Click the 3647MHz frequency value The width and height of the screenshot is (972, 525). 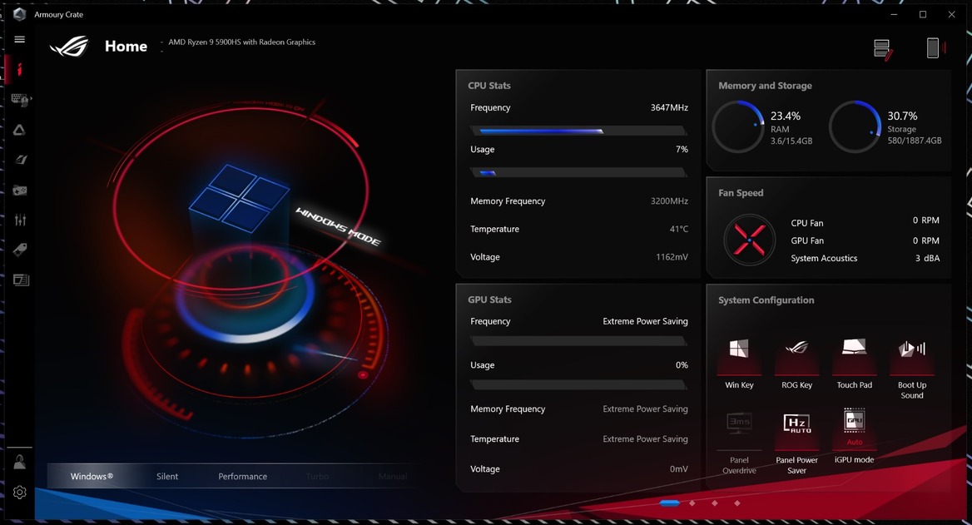(x=669, y=107)
